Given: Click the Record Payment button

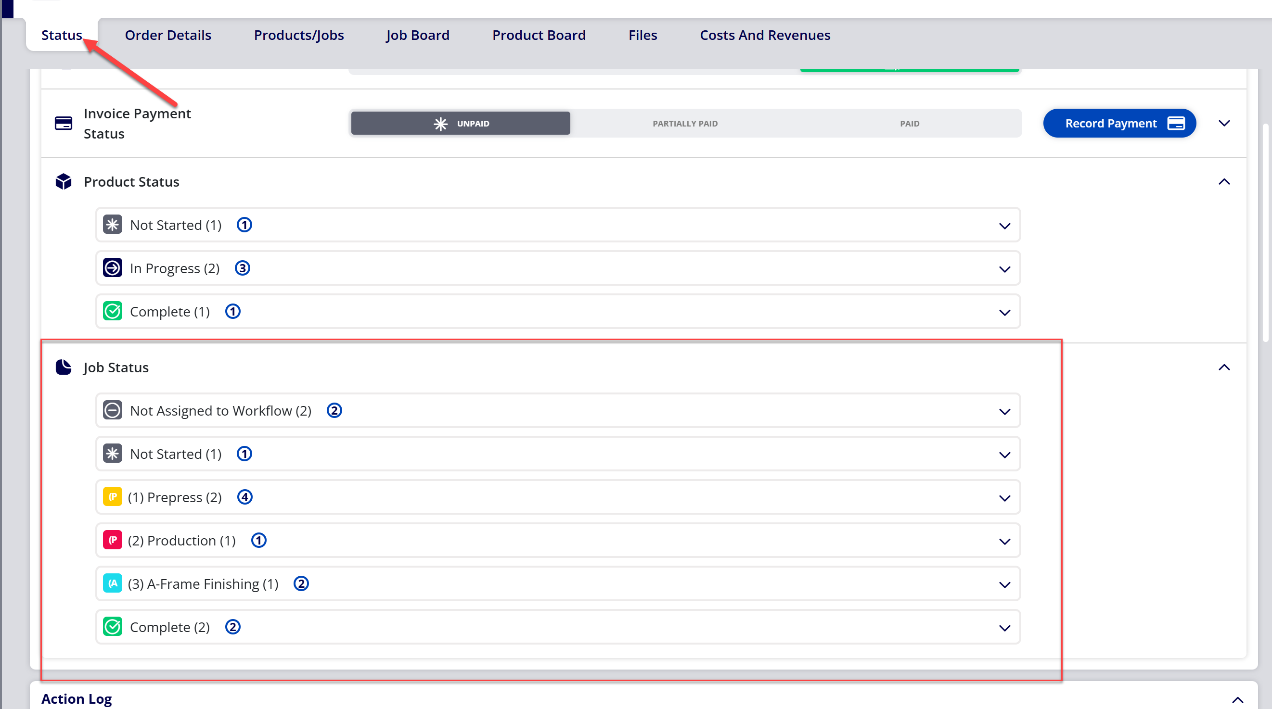Looking at the screenshot, I should point(1119,123).
